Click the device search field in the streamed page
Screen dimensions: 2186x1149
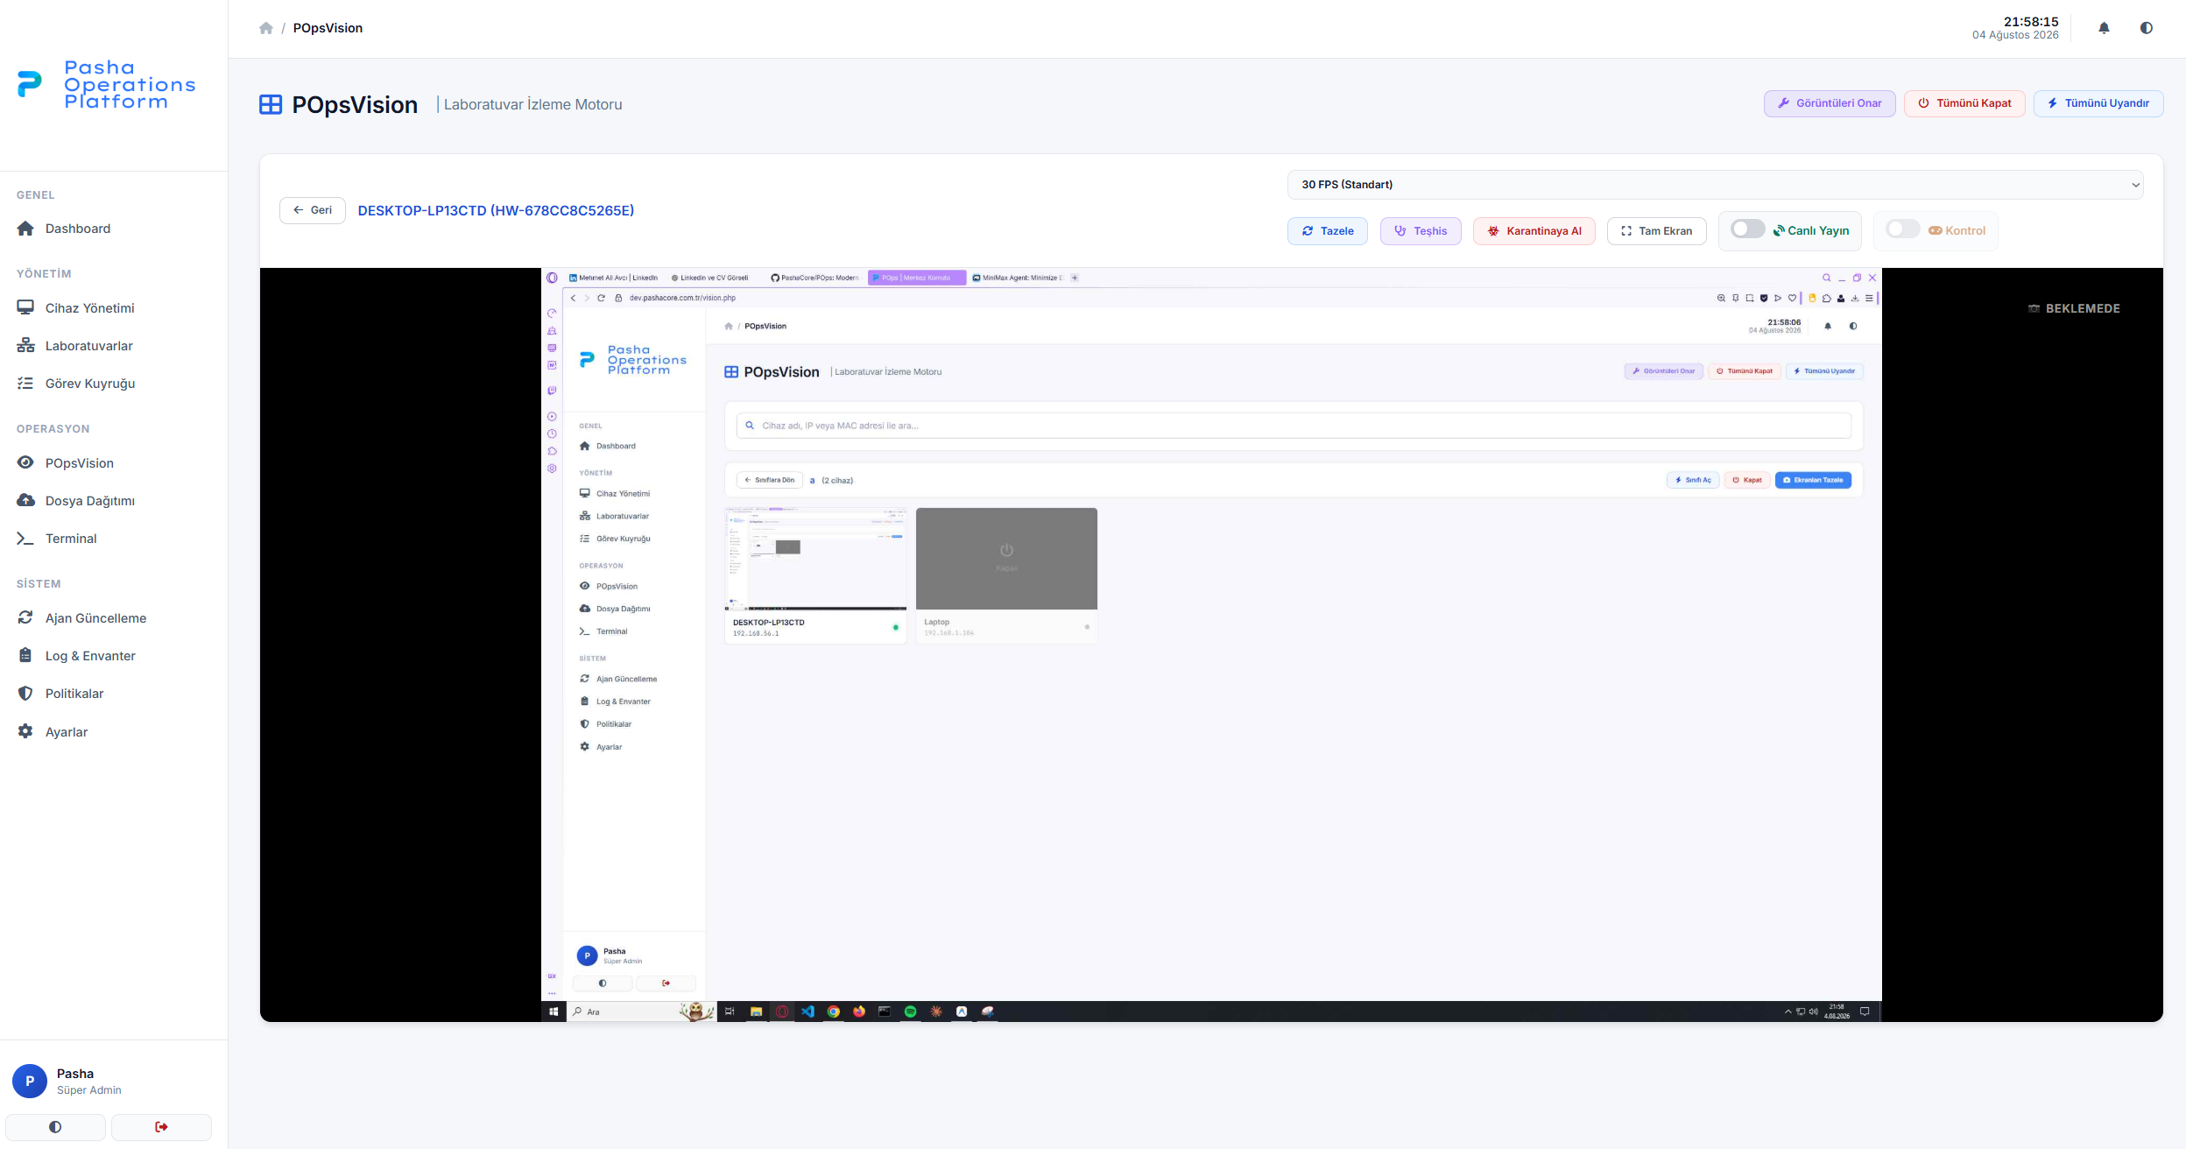coord(1294,426)
